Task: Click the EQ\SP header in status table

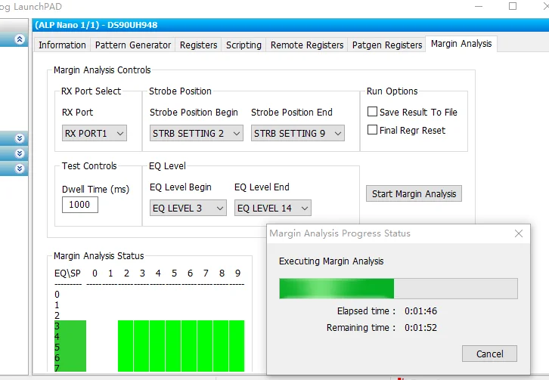Action: click(x=67, y=273)
